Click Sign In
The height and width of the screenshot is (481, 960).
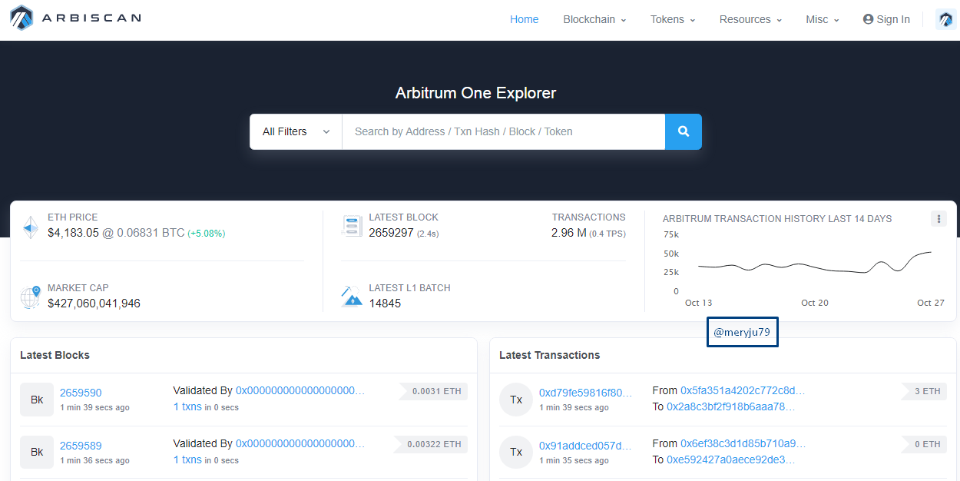(886, 19)
